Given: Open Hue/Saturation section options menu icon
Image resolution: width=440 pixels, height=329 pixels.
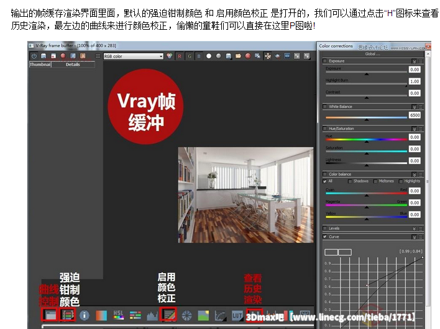Looking at the screenshot, I should [420, 129].
